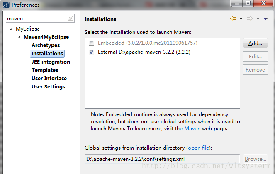Open the User Settings page
This screenshot has height=174, width=275.
point(49,87)
